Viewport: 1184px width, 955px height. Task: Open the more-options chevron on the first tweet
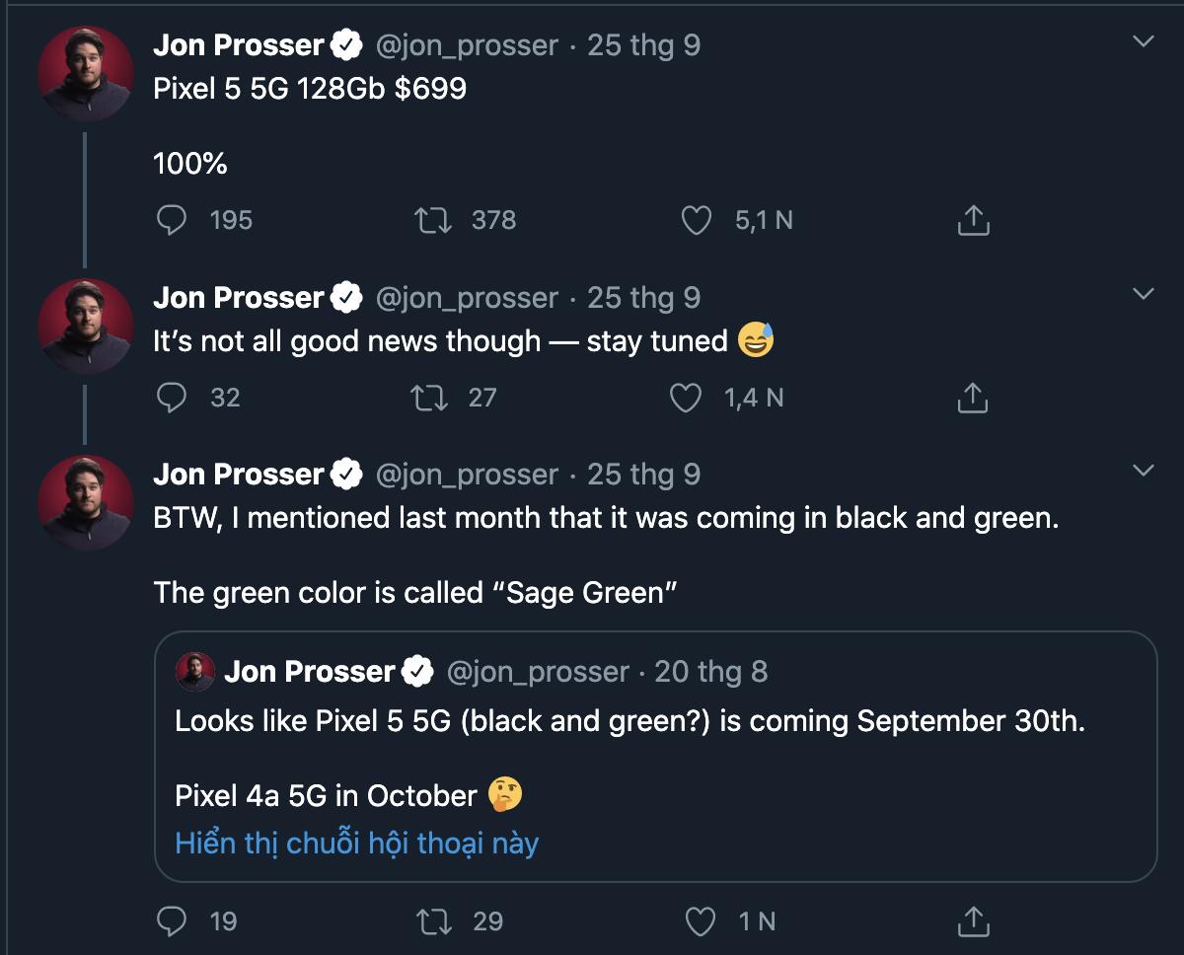pyautogui.click(x=1144, y=41)
